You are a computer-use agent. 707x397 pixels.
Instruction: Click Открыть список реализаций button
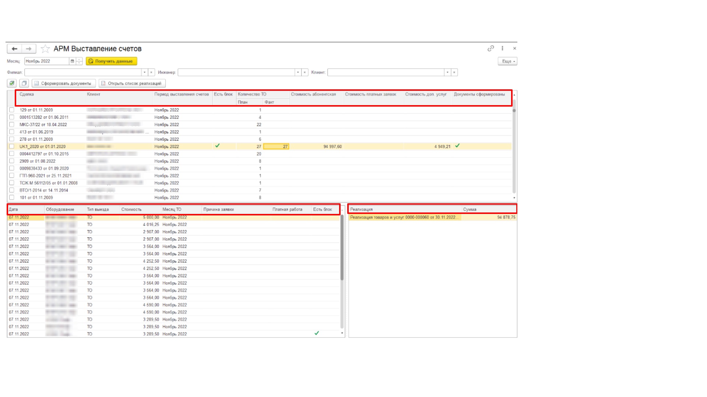tap(132, 83)
